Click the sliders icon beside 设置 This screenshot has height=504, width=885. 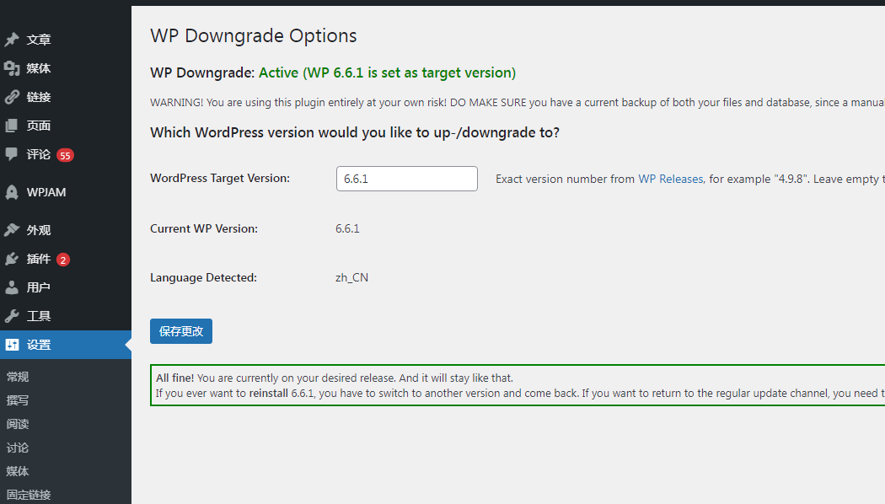12,344
